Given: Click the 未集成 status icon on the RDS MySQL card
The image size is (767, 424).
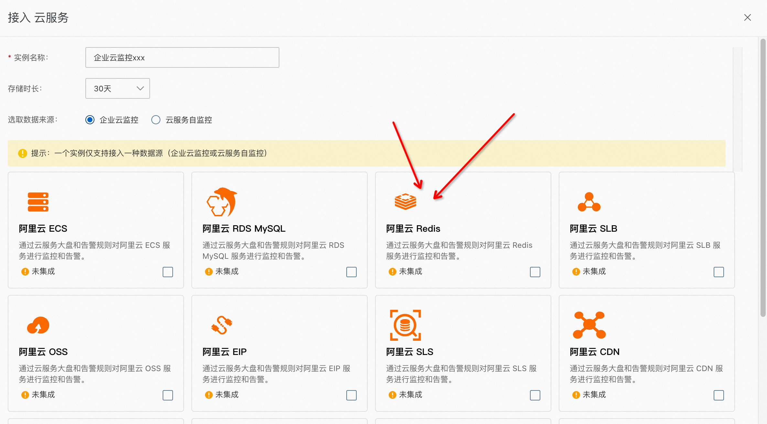Looking at the screenshot, I should pos(209,272).
